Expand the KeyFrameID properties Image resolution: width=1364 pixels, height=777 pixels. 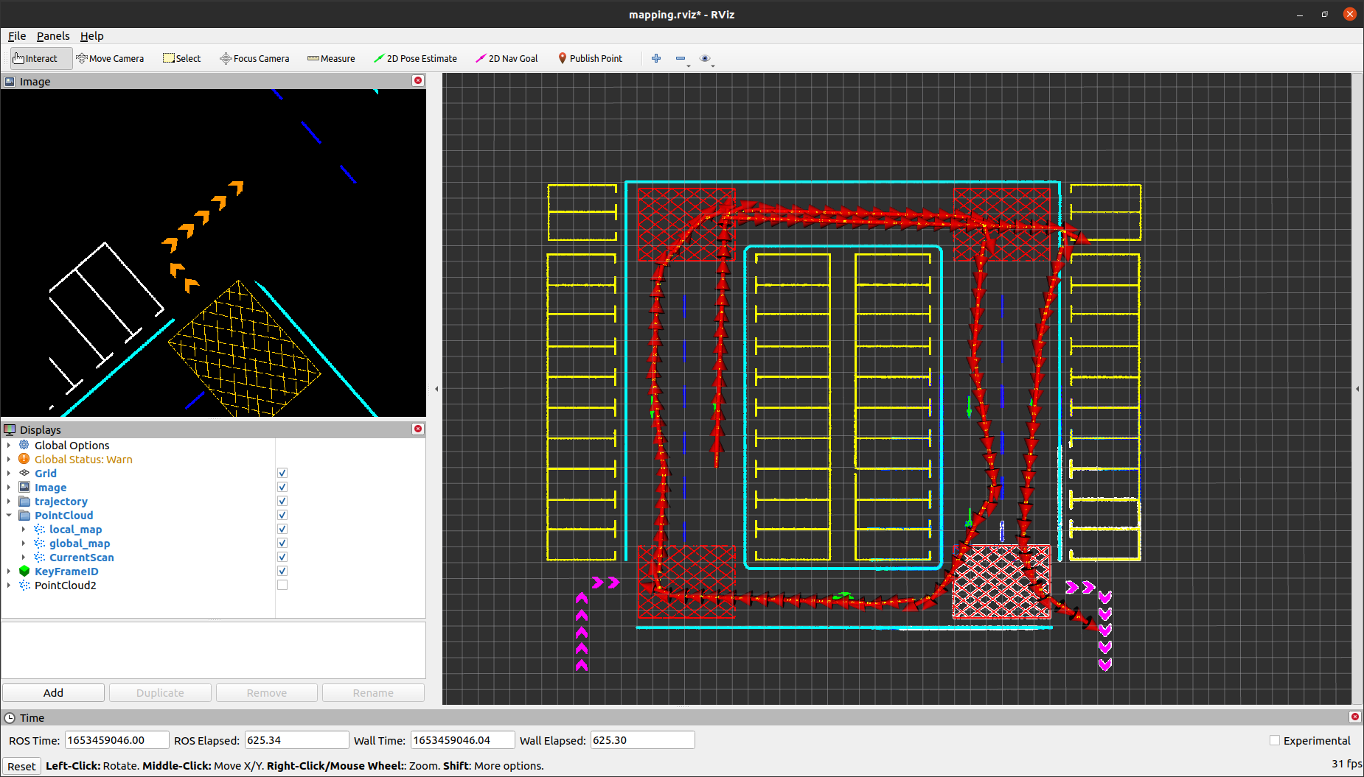tap(9, 571)
